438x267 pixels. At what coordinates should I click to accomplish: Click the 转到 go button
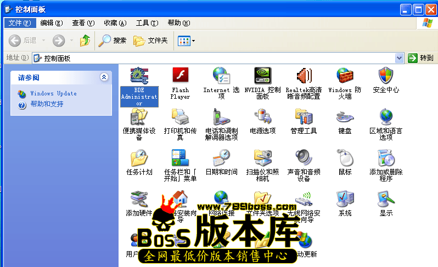click(x=420, y=58)
